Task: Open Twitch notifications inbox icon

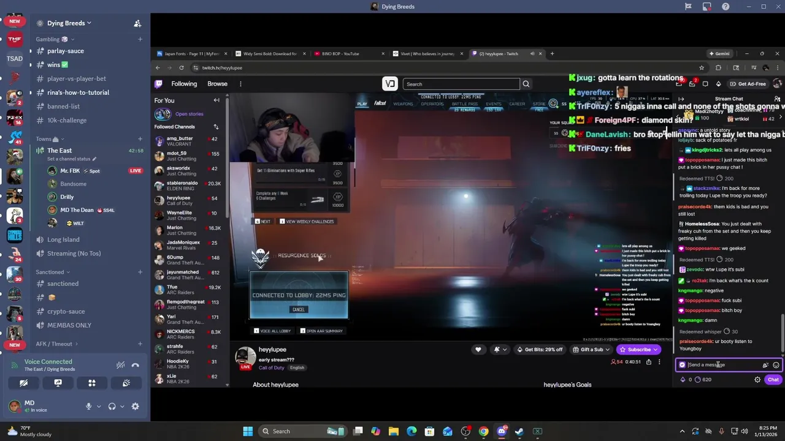Action: click(x=692, y=84)
